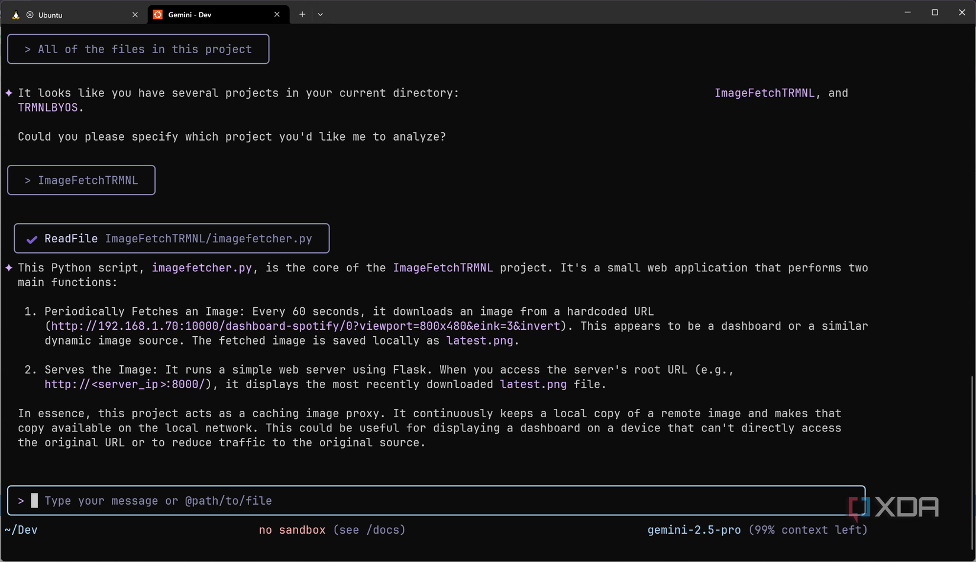976x562 pixels.
Task: Click the circled-X icon beside Ubuntu label
Action: (x=30, y=15)
